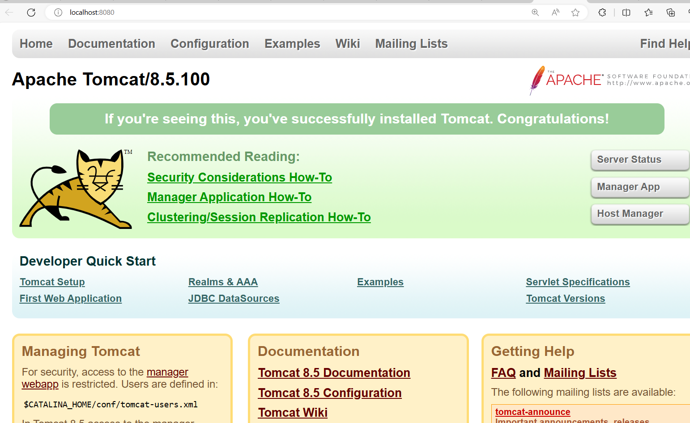690x423 pixels.
Task: Open Clustering/Session Replication How-To link
Action: tap(259, 217)
